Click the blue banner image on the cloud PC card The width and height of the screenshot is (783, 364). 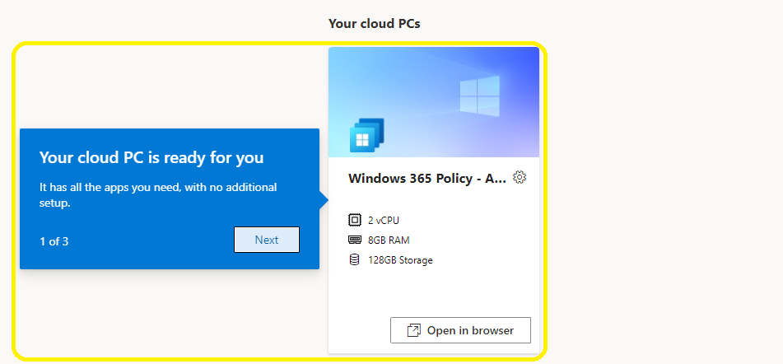(x=433, y=102)
